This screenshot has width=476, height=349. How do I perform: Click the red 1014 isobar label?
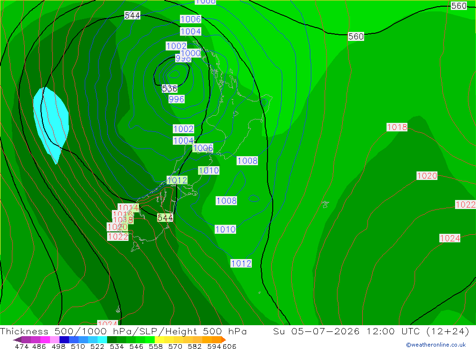(x=129, y=208)
